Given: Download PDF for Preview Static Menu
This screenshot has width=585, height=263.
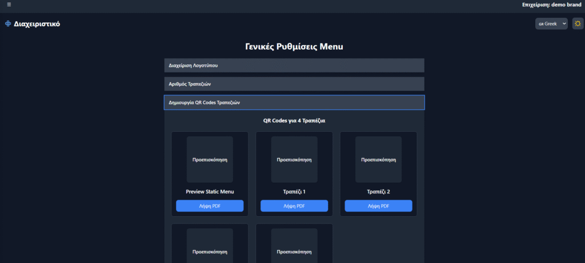Looking at the screenshot, I should (x=210, y=205).
